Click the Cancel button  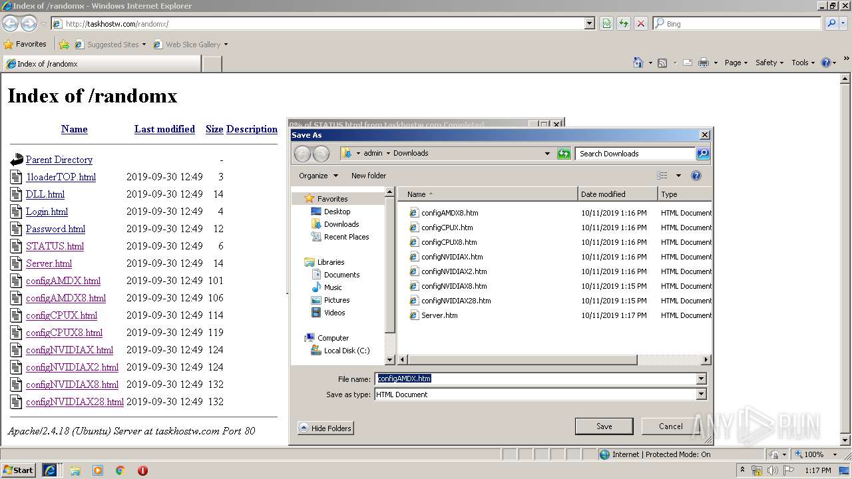(670, 426)
